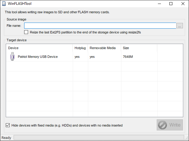Click the prohibited sign icon on Write
Viewport: 189px width, 141px height.
point(162,125)
